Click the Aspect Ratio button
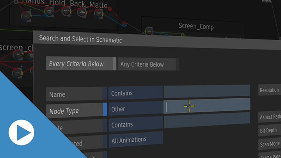Screen dimensions: 281x158 (270, 117)
